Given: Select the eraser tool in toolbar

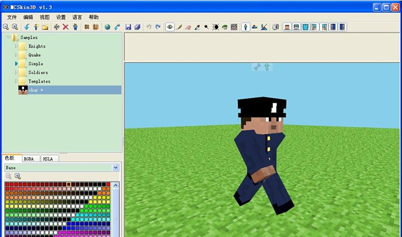Looking at the screenshot, I should (188, 27).
